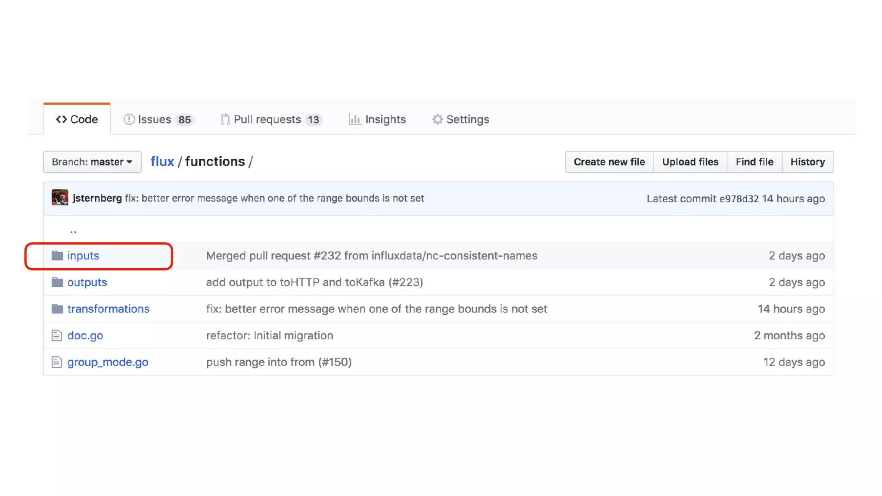This screenshot has height=496, width=882.
Task: Click the outputs folder icon
Action: pos(57,282)
